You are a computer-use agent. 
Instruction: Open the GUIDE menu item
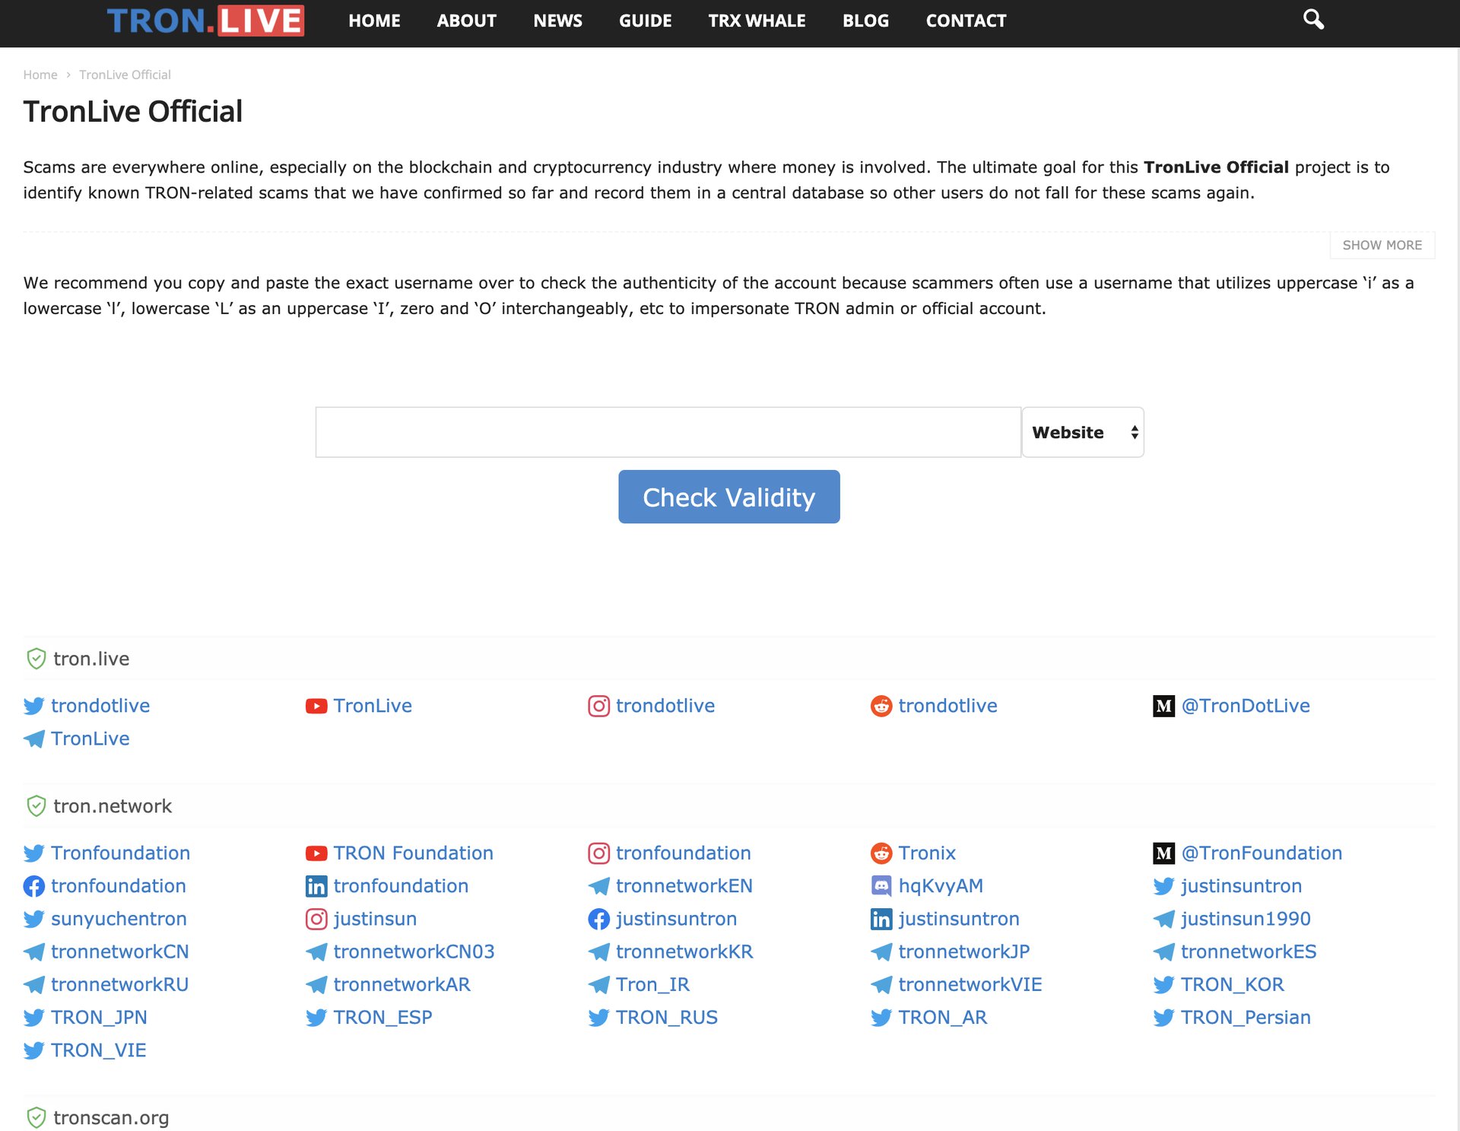click(645, 21)
